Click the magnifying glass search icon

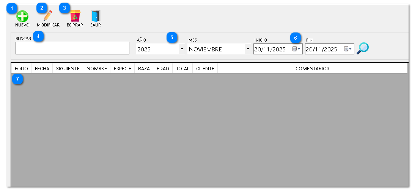363,48
